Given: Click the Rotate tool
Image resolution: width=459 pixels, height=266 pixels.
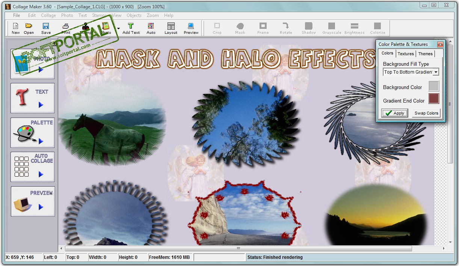Looking at the screenshot, I should pyautogui.click(x=286, y=28).
